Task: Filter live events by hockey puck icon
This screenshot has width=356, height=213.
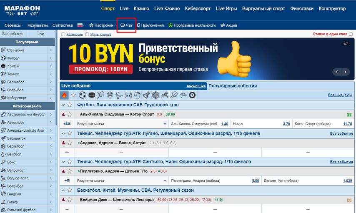Action: click(92, 95)
